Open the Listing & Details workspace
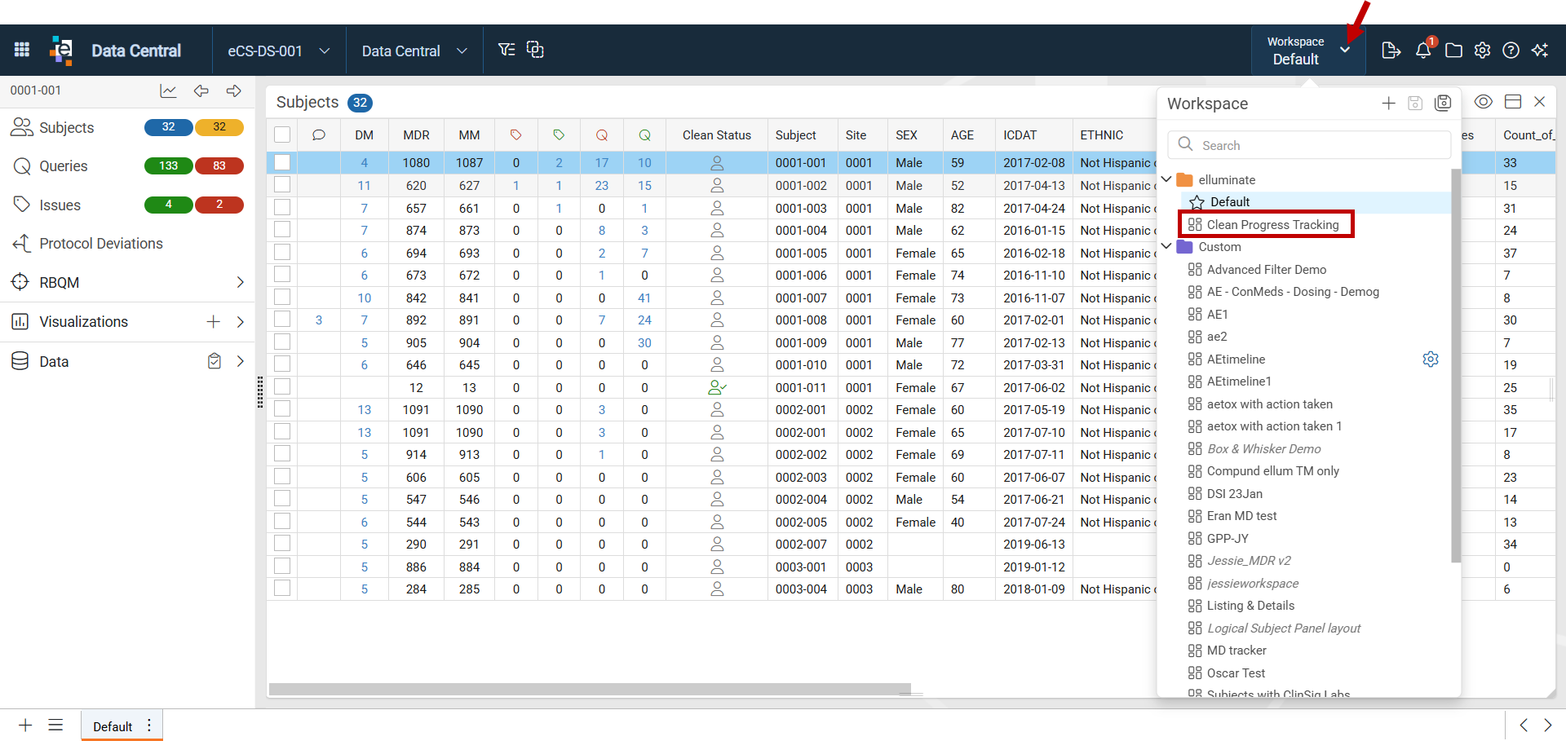Image resolution: width=1566 pixels, height=741 pixels. coord(1250,606)
